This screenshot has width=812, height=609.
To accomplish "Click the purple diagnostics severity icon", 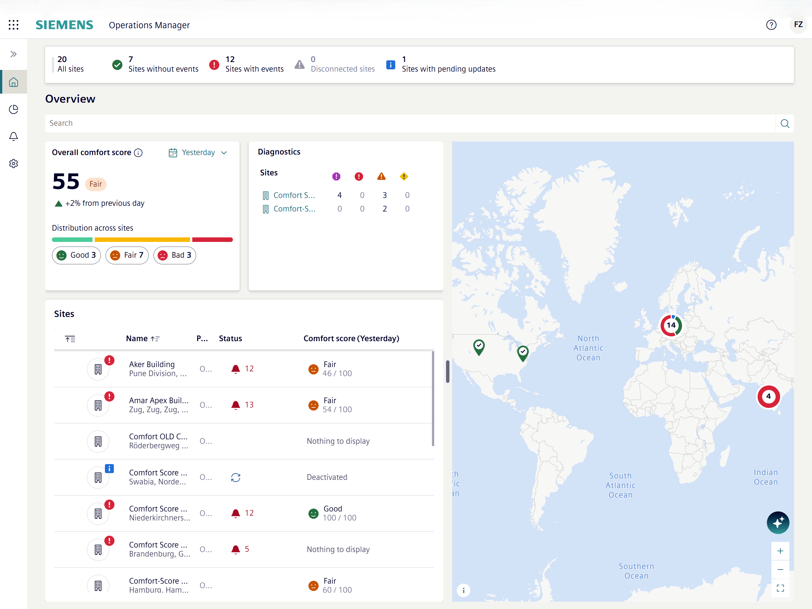I will (x=336, y=176).
